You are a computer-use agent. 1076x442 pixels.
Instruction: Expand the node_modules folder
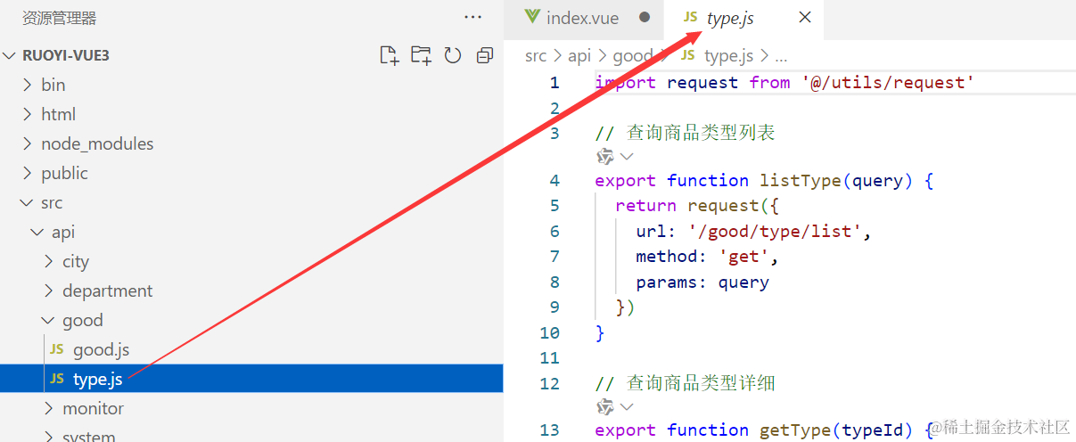96,143
